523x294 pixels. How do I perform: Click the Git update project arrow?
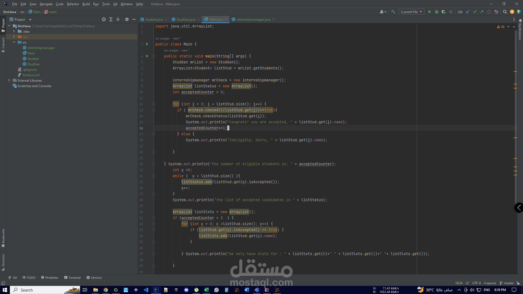468,12
